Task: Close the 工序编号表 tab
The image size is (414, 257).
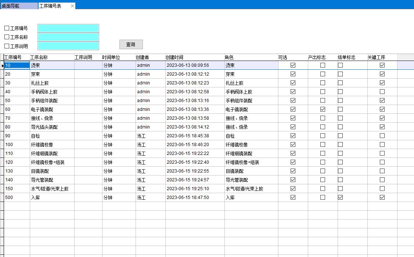Action: [x=72, y=6]
